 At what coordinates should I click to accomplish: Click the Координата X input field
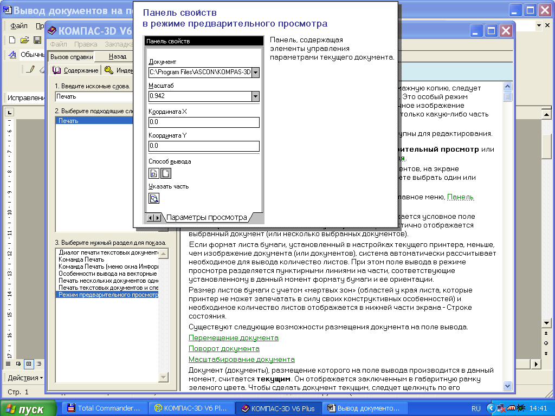tap(204, 122)
